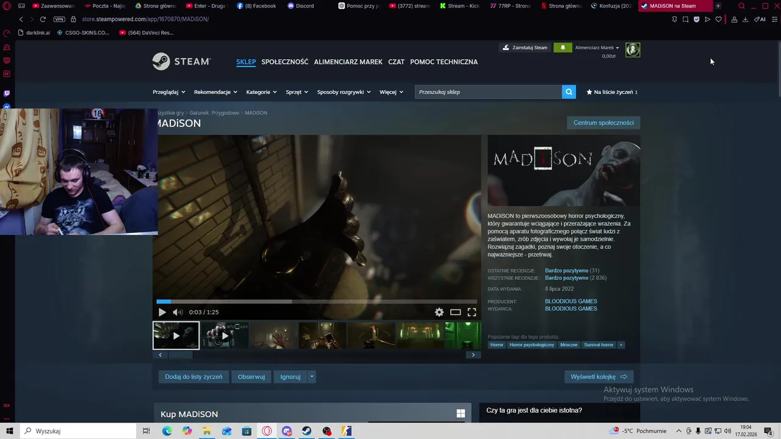Open the Alimenciarz Marek account dropdown
This screenshot has width=781, height=439.
pos(597,48)
